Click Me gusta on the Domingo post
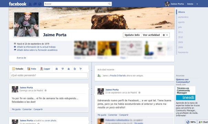Screen dimensions: 208x124 pyautogui.click(x=16, y=109)
